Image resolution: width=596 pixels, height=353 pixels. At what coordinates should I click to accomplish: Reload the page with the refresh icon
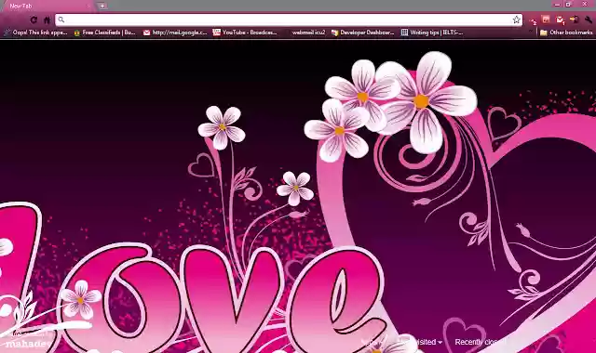point(34,20)
